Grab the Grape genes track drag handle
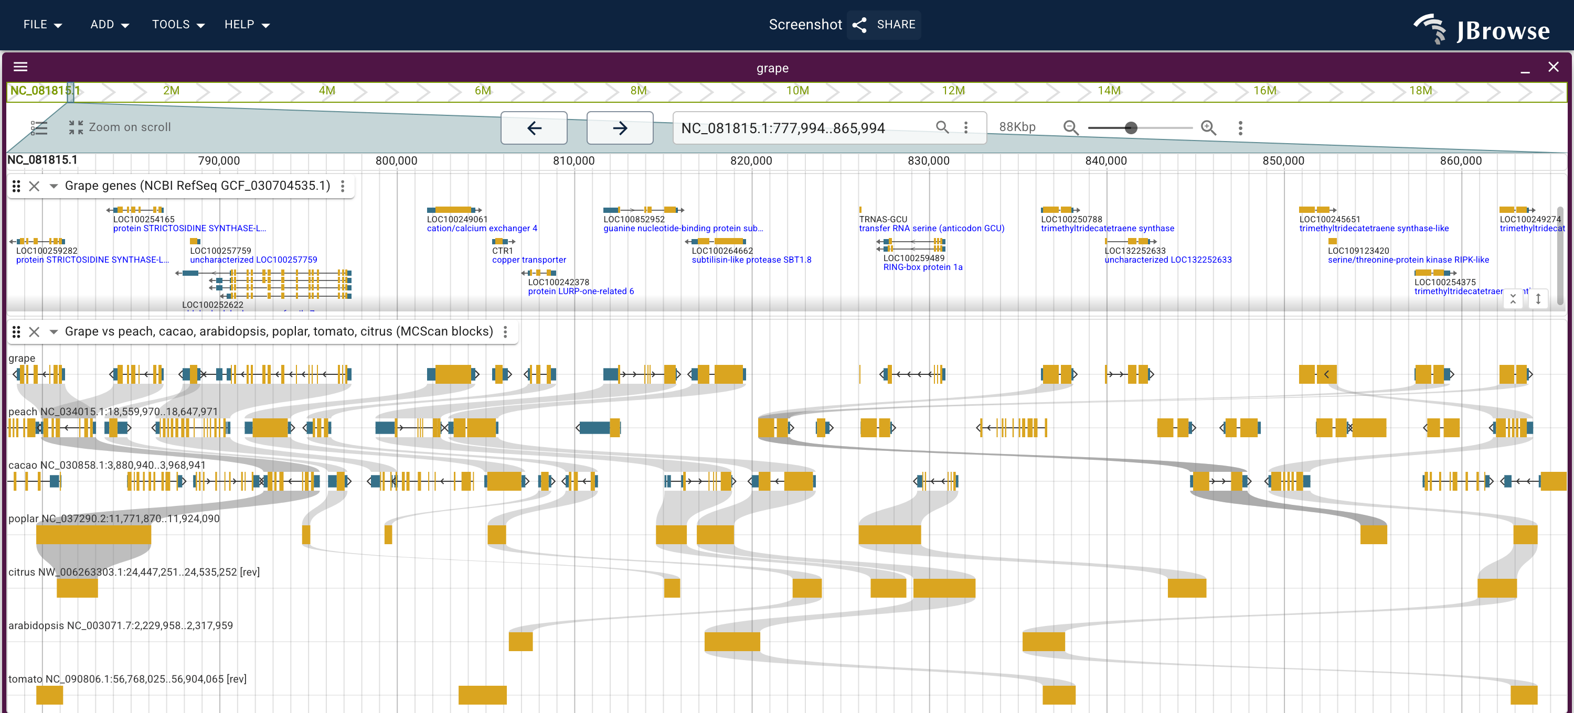 click(x=16, y=186)
